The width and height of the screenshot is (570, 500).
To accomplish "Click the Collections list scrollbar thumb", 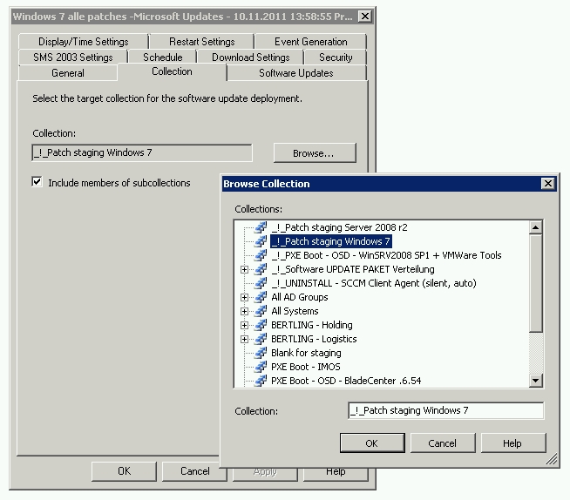I will 535,283.
